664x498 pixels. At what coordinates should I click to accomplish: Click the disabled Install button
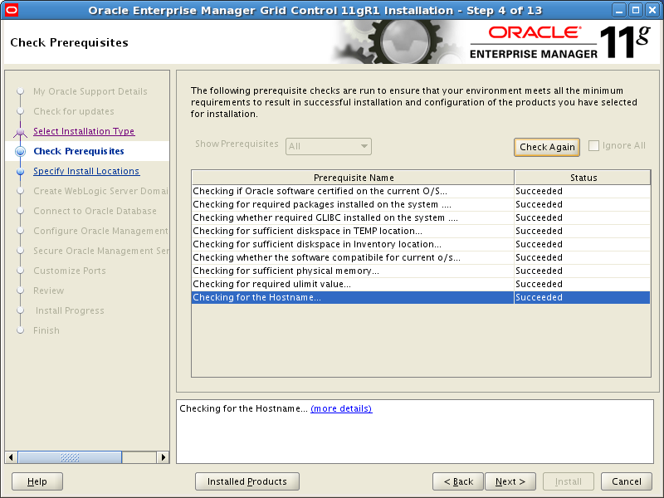tap(569, 481)
